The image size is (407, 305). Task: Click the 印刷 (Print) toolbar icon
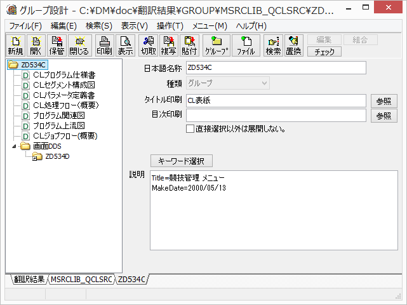(x=105, y=46)
